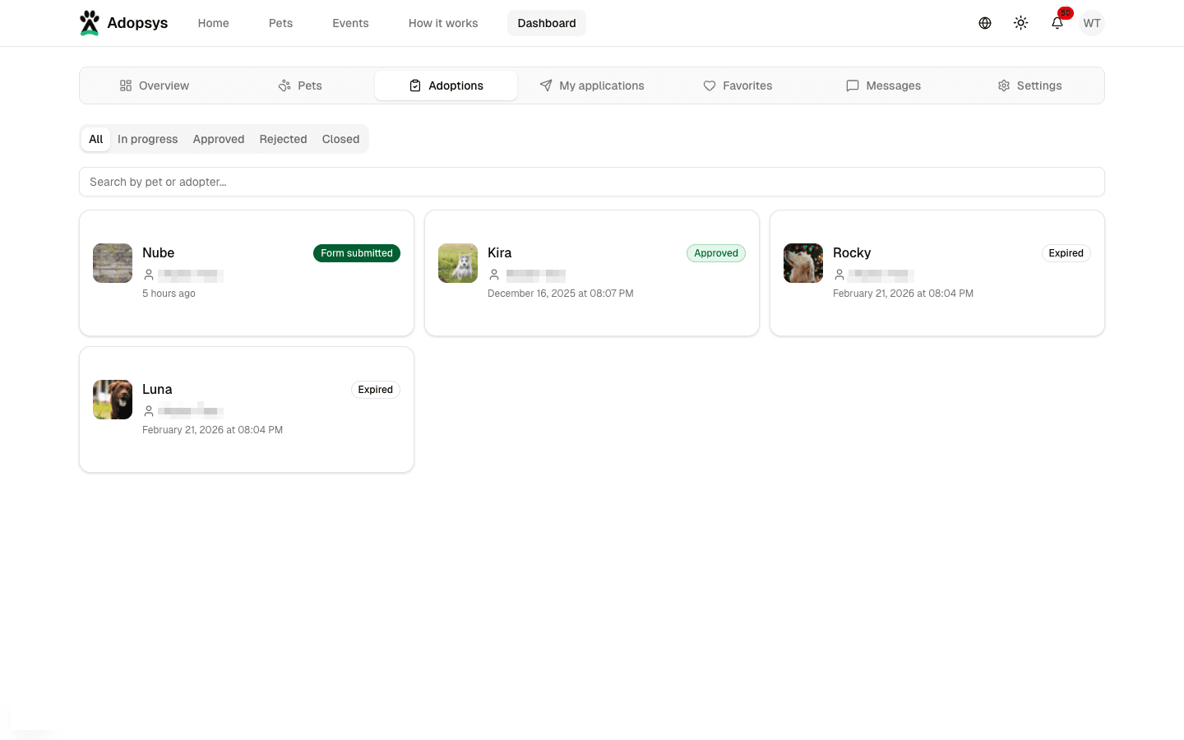Open the WT user avatar menu
The width and height of the screenshot is (1184, 740).
point(1091,23)
